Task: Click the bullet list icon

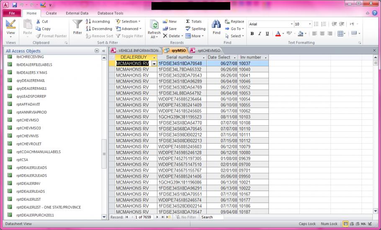Action: pos(316,24)
